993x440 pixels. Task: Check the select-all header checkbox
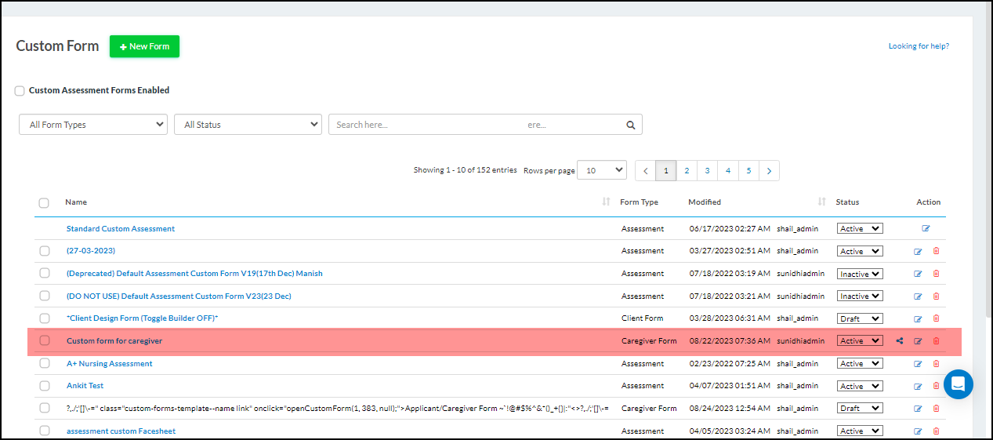click(44, 203)
